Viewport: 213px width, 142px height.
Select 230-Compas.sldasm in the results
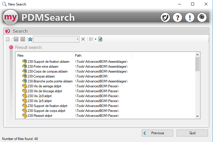pos(41,76)
